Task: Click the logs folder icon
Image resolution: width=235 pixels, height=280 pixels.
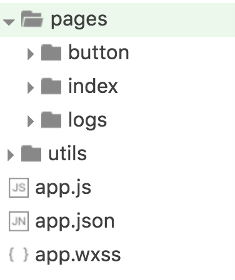Action: pyautogui.click(x=51, y=120)
